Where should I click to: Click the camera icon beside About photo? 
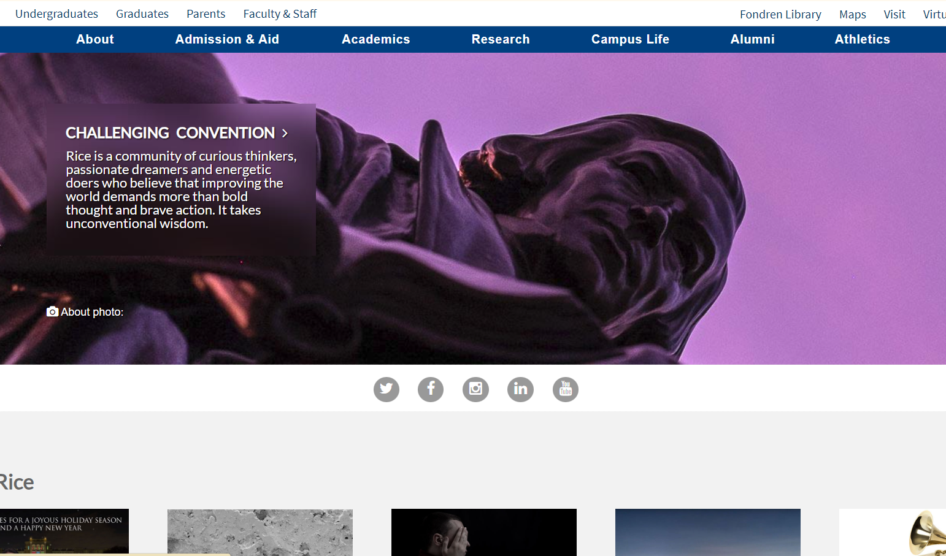pos(53,312)
